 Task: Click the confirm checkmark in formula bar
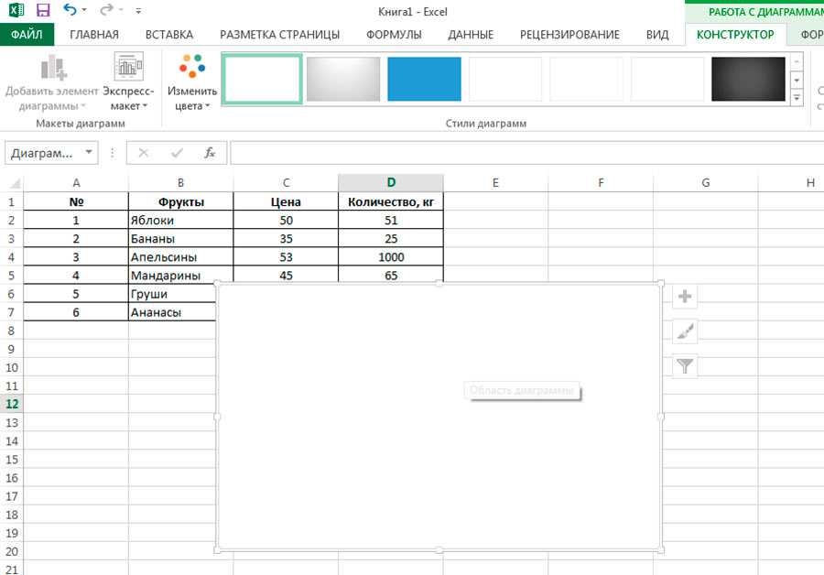(x=177, y=153)
